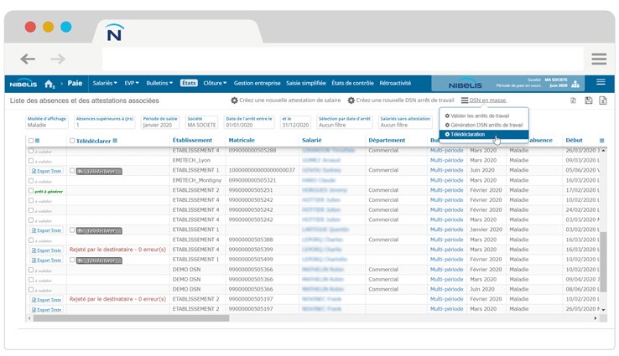Go back with the browser back arrow

pos(28,59)
